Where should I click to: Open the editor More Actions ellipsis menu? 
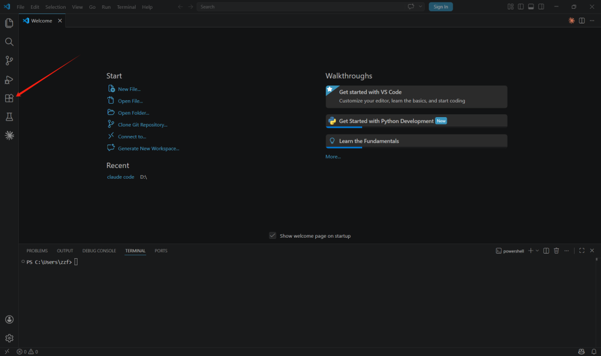coord(592,20)
